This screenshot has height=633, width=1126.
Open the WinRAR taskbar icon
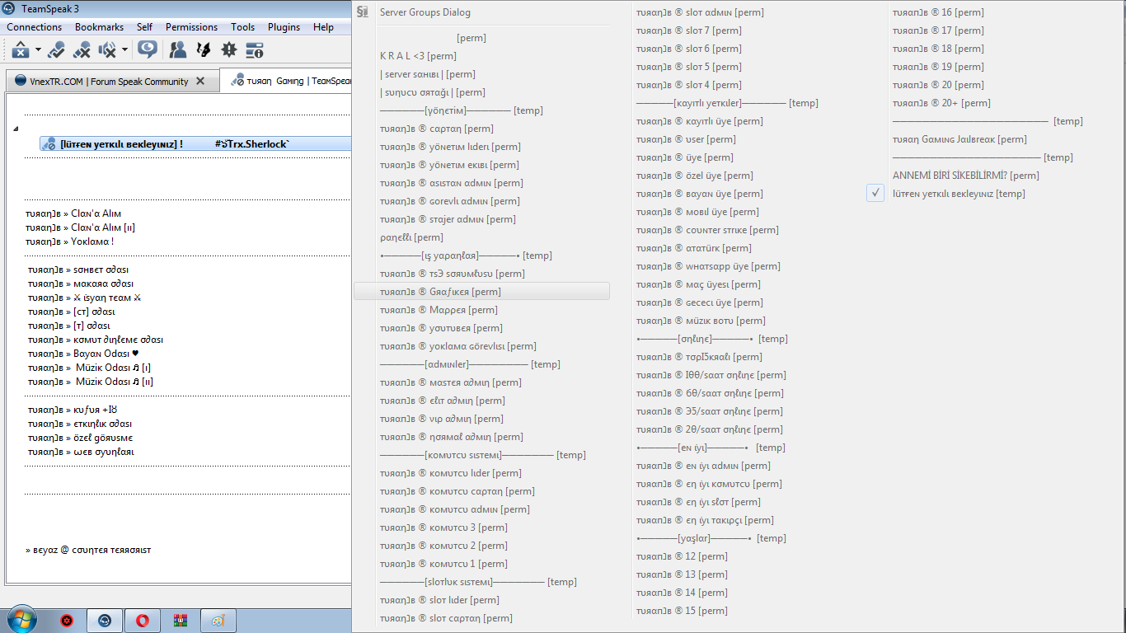click(x=180, y=621)
